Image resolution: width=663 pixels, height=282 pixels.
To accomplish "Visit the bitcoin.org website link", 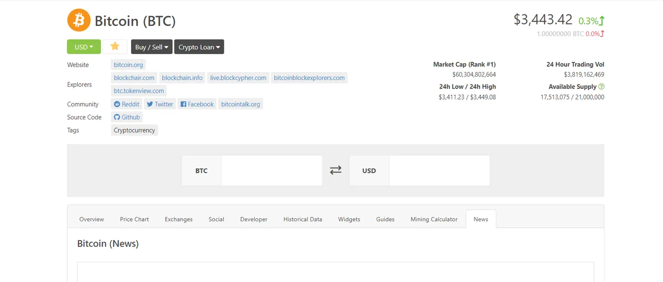I will (128, 65).
